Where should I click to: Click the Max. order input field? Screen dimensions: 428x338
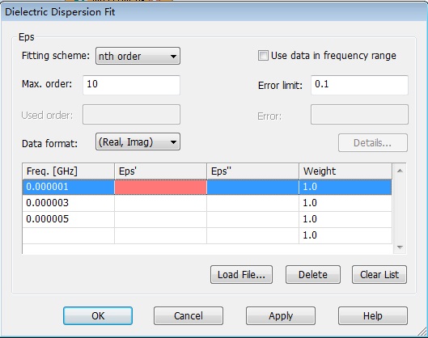pos(131,85)
